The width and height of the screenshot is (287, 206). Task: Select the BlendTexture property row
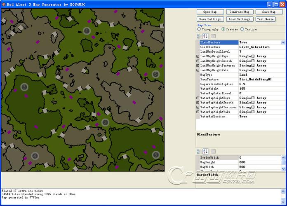pos(242,42)
